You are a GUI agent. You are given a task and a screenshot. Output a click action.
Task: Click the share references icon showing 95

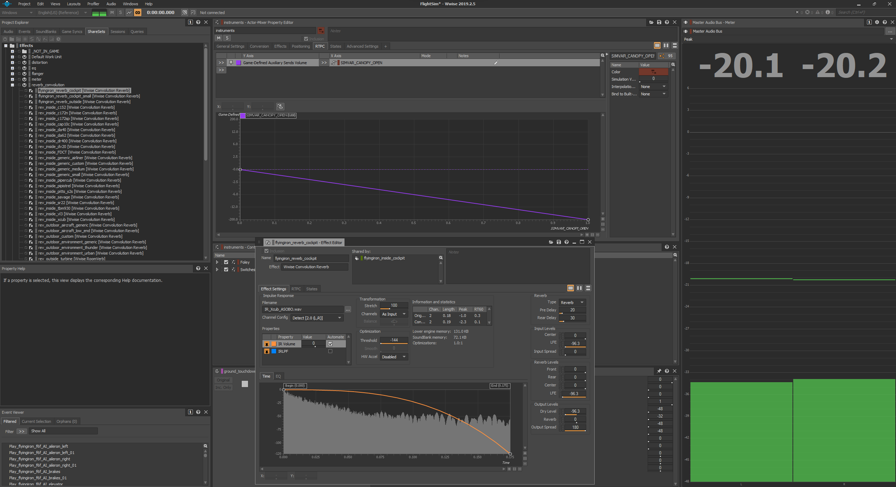click(x=667, y=56)
